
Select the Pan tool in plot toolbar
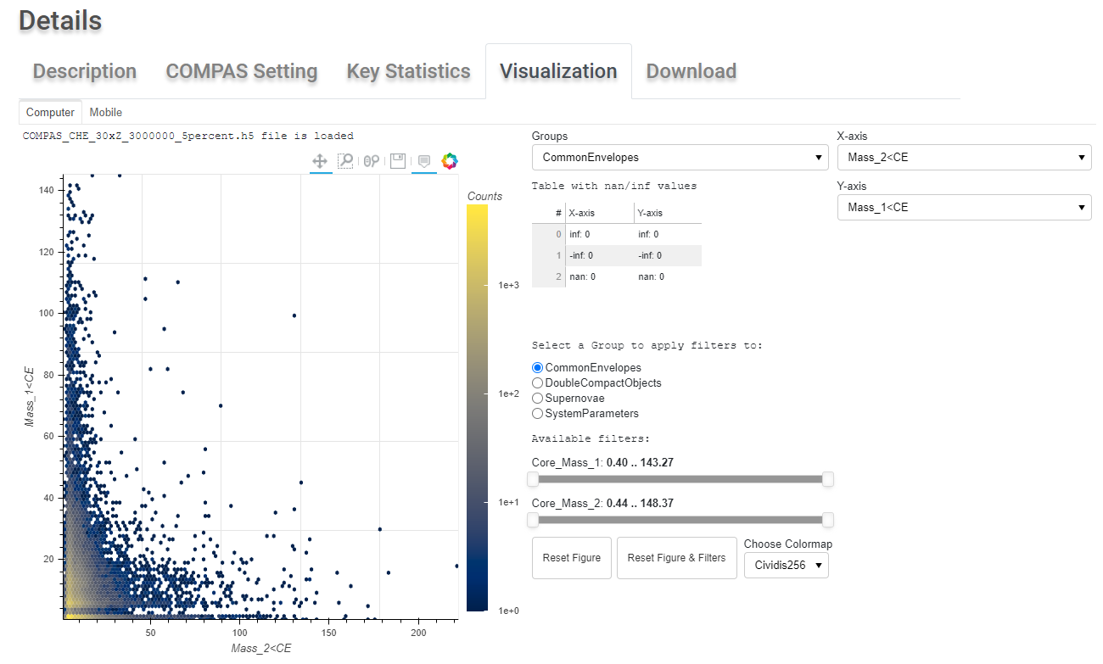(x=321, y=161)
